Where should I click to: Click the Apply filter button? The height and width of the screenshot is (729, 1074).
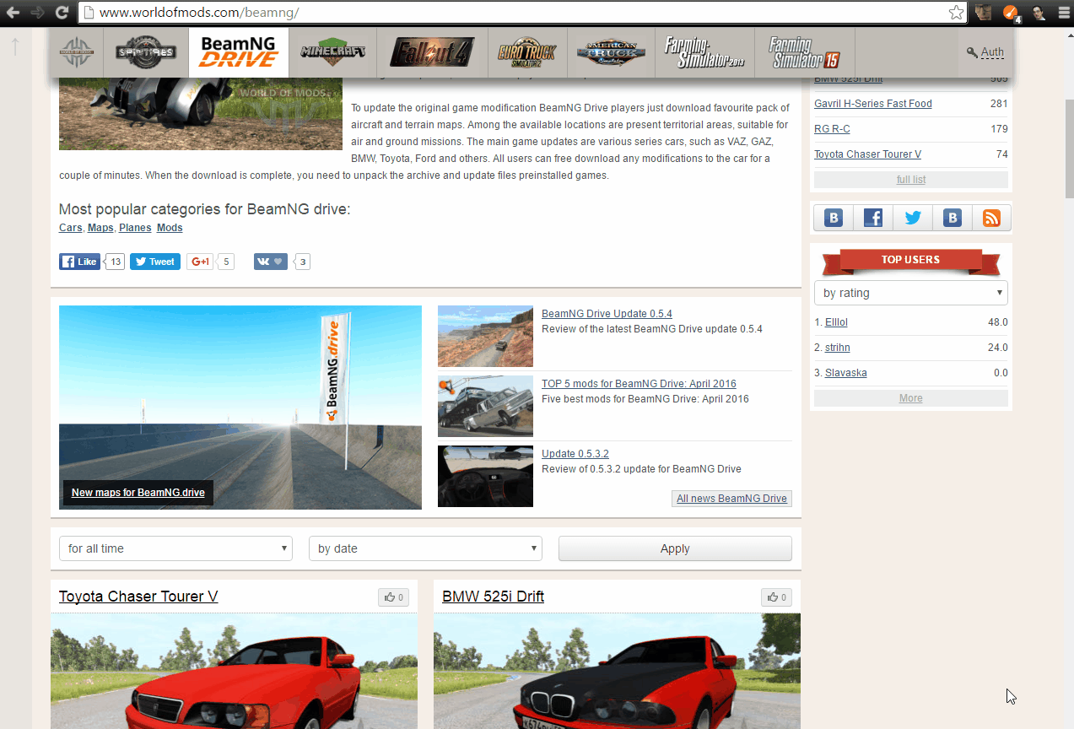675,548
